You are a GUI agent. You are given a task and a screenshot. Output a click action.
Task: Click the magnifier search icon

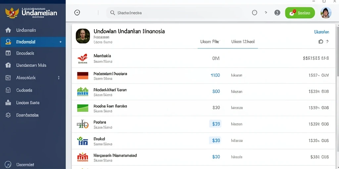click(x=113, y=13)
